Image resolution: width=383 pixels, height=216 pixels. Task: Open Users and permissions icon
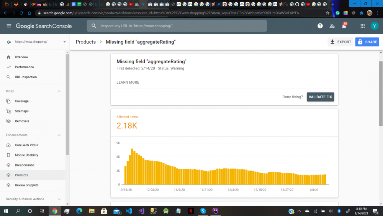tap(332, 26)
